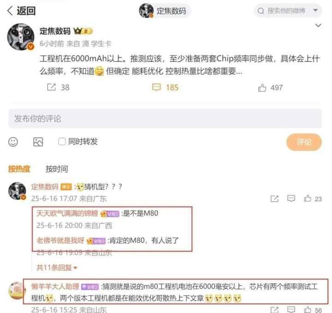Repost the 猜机型 comment via share icon
The image size is (332, 313).
point(274,199)
